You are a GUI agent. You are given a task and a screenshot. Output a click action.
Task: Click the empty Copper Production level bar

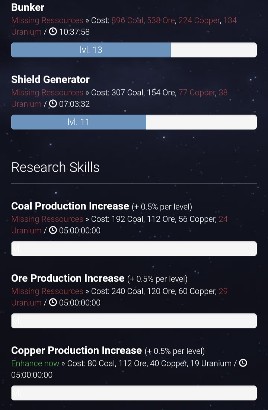tap(134, 393)
